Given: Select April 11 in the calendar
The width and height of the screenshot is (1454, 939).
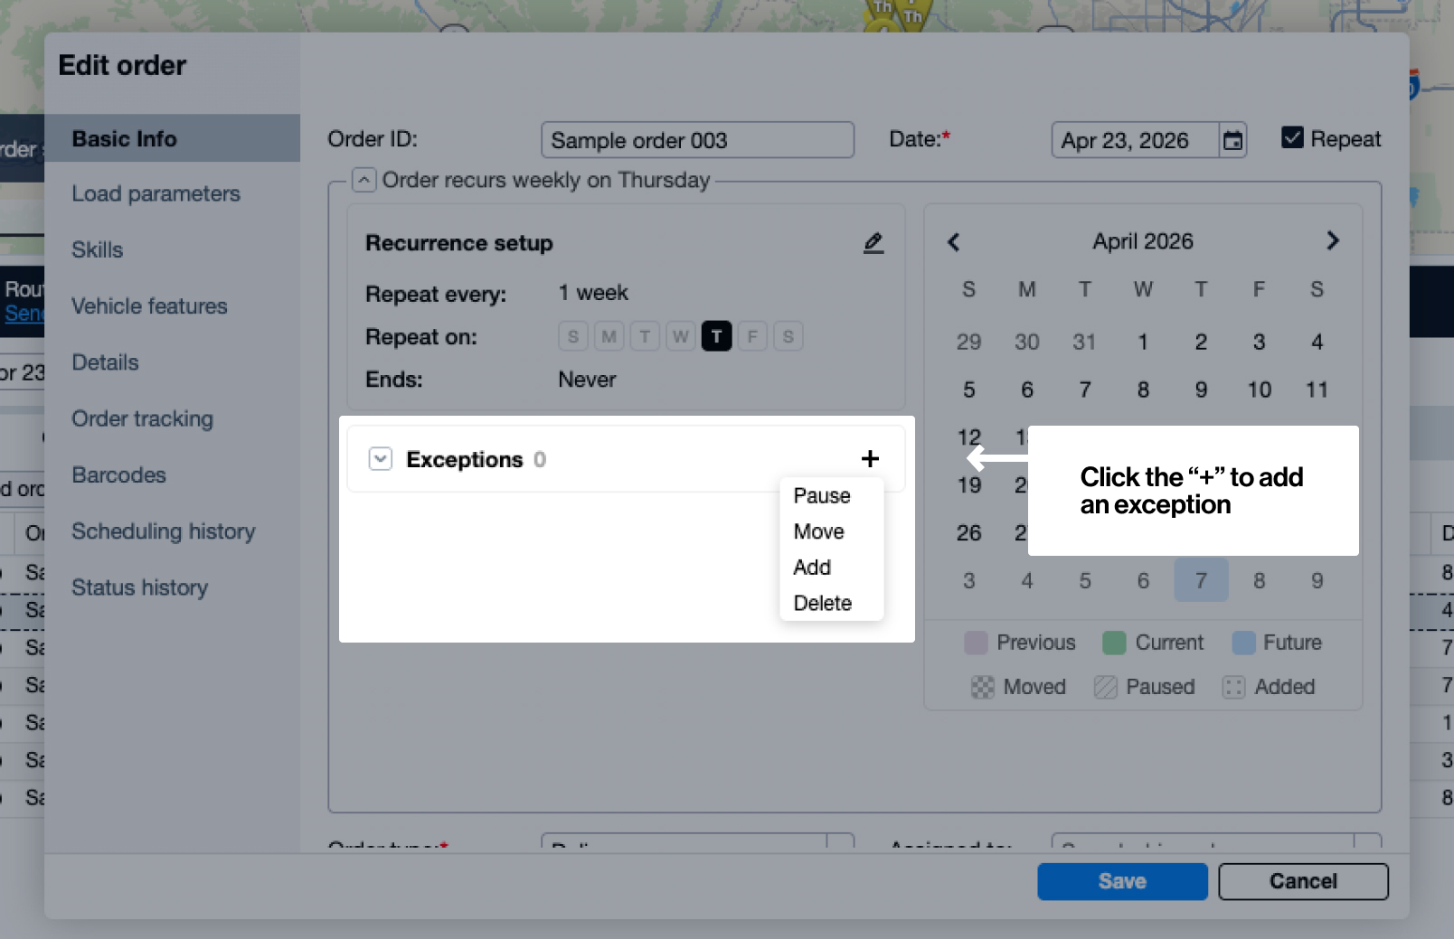Looking at the screenshot, I should 1317,390.
